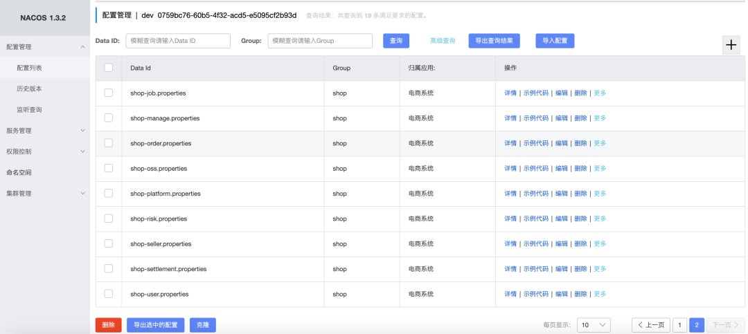The height and width of the screenshot is (334, 748).
Task: Open the 每页显示 page size dropdown
Action: [x=594, y=325]
